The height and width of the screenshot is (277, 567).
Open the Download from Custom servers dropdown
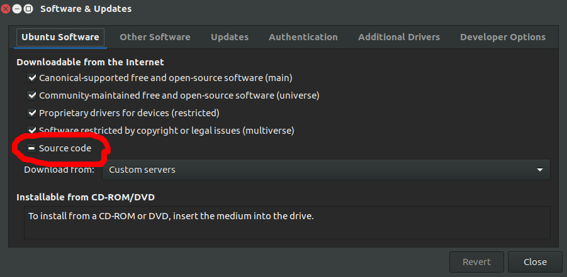point(326,170)
